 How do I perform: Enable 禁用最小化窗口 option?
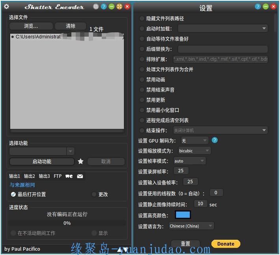tap(142, 110)
